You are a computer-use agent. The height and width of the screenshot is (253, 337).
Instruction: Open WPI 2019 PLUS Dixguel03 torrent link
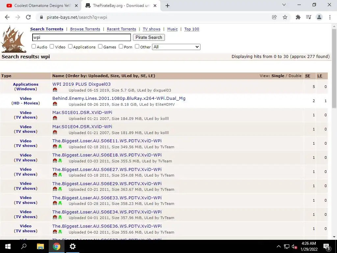point(82,84)
